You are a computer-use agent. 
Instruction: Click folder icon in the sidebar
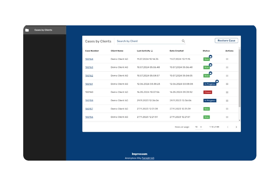(27, 30)
